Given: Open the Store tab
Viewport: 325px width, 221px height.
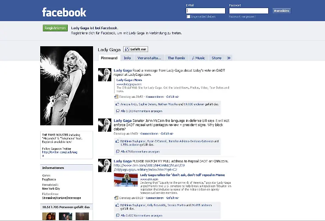Looking at the screenshot, I should [x=216, y=58].
